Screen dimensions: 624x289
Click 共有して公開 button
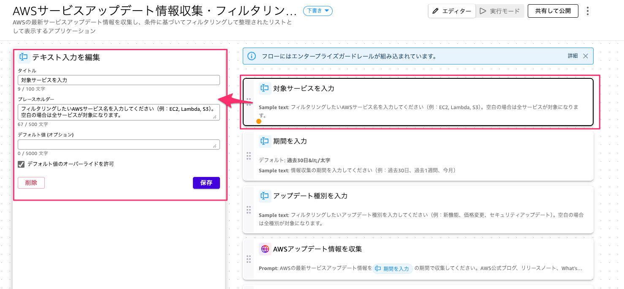553,11
